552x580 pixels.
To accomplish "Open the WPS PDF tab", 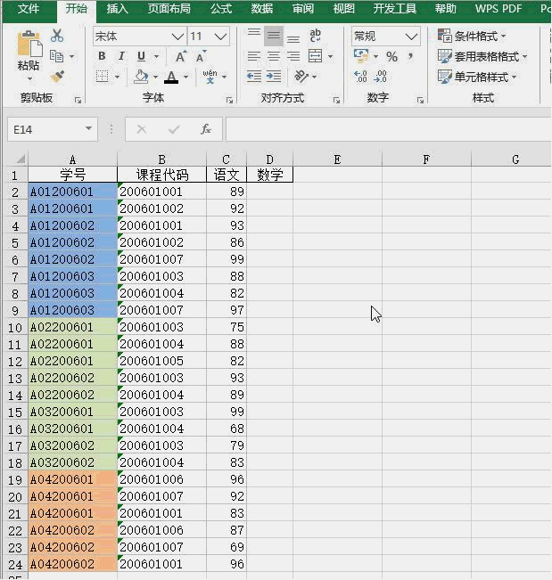I will [x=498, y=8].
